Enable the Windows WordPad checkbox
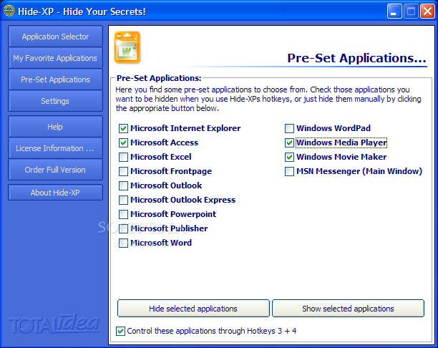This screenshot has height=348, width=438. click(x=289, y=128)
